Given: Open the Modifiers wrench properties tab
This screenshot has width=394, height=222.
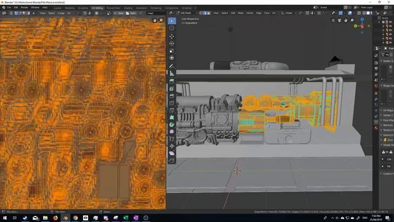Looking at the screenshot, I should coord(376,99).
